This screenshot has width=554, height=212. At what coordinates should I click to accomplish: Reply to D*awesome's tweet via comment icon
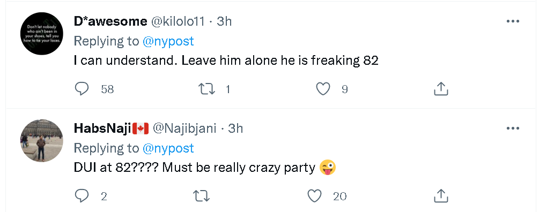pos(82,89)
